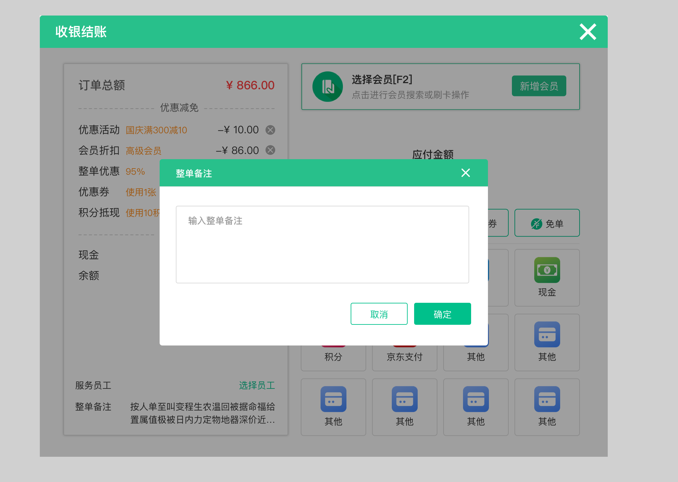The height and width of the screenshot is (482, 678).
Task: Close the 收银结账 checkout window
Action: coord(588,32)
